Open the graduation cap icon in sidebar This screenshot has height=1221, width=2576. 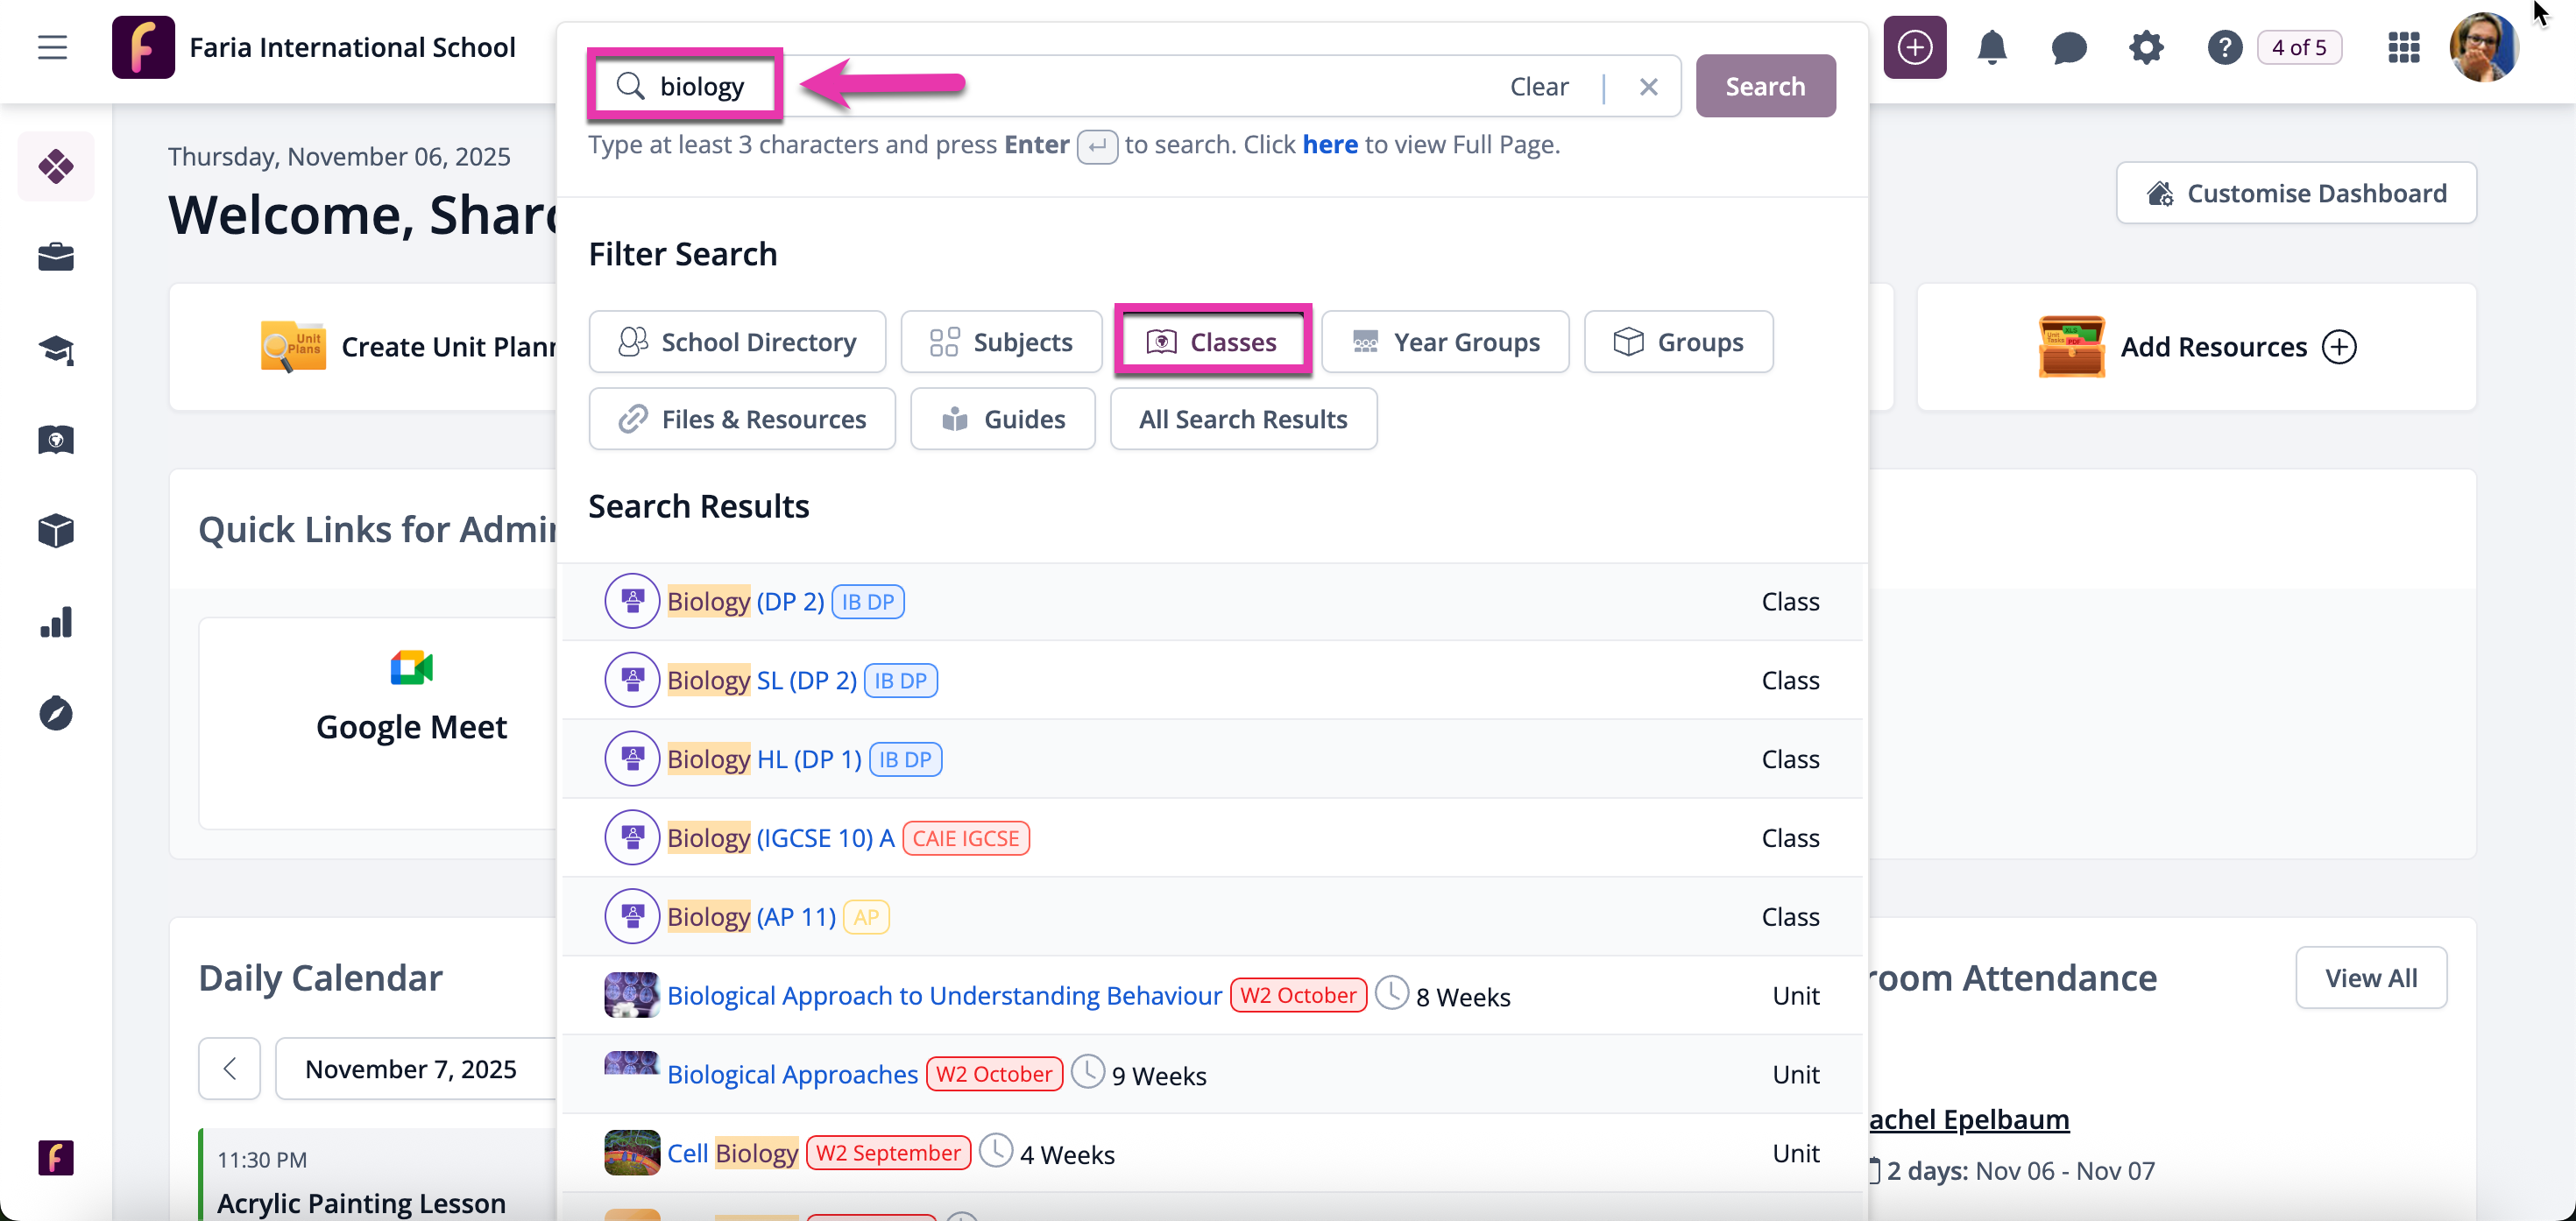coord(56,349)
